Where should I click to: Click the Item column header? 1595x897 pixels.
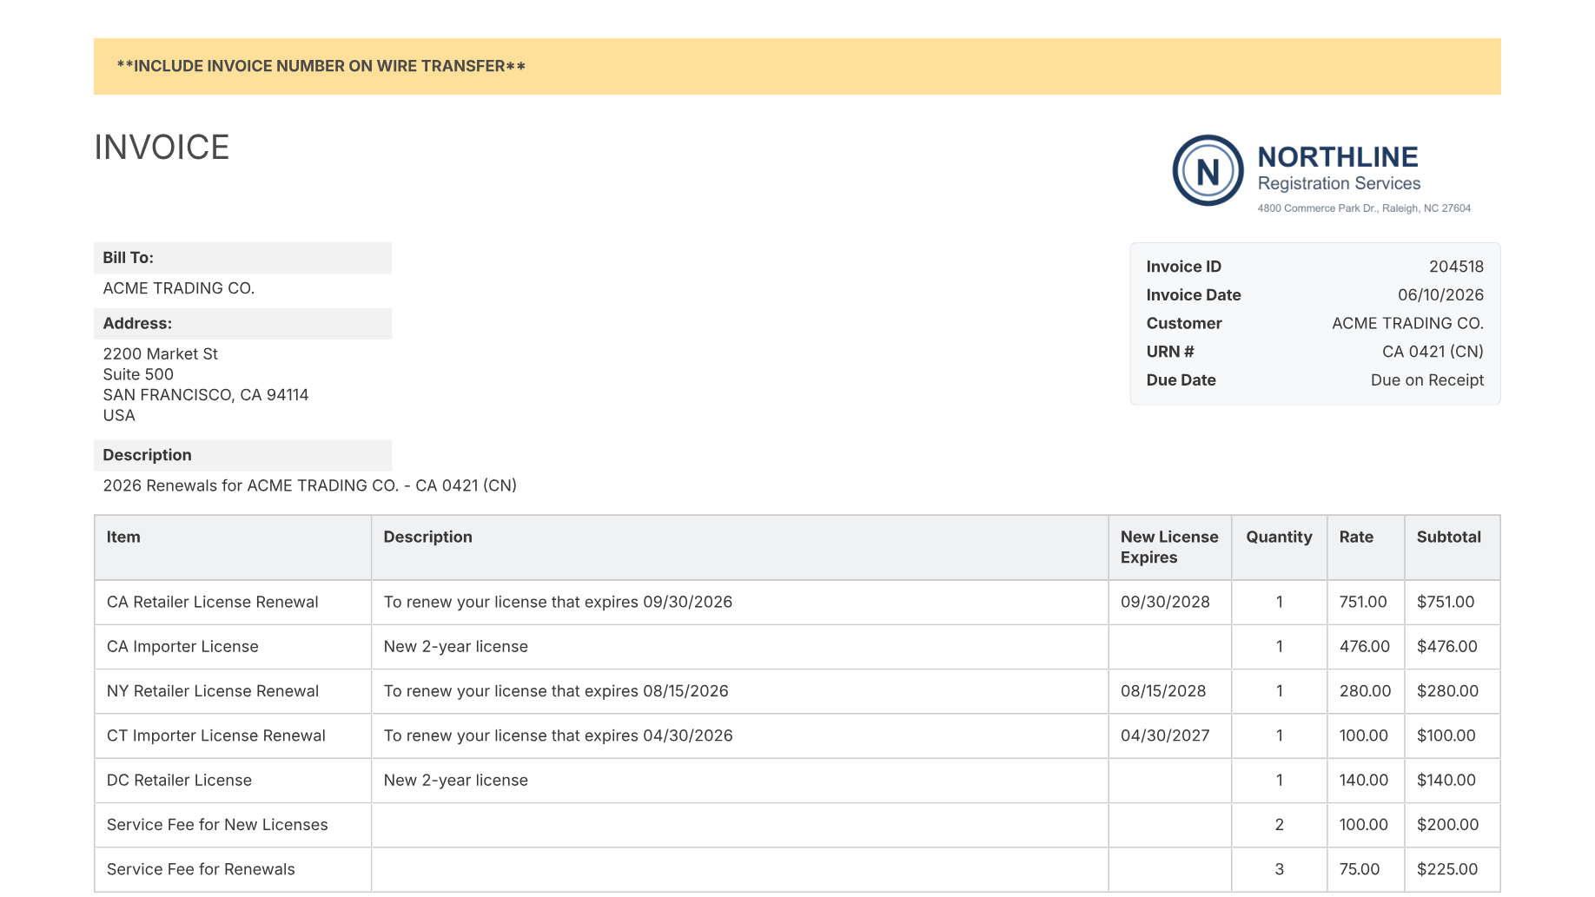coord(123,538)
